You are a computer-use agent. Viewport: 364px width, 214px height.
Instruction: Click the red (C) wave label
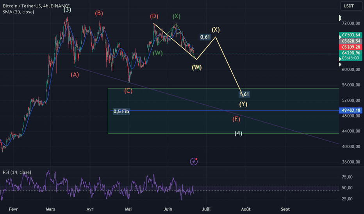[x=128, y=91]
